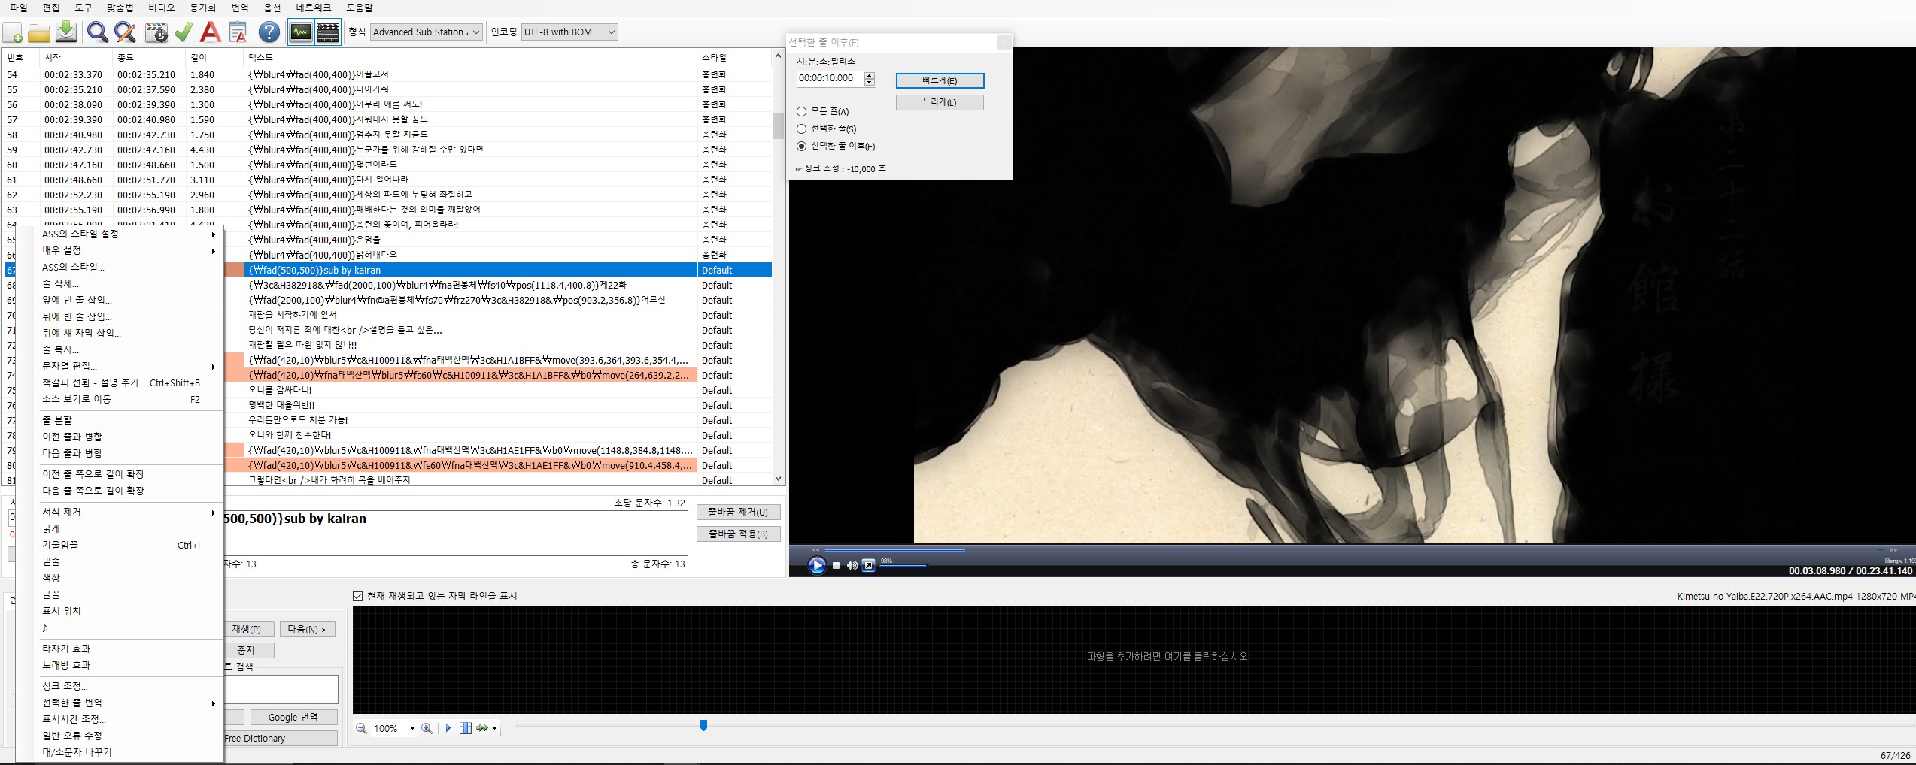Click the 느리게(L) button

[940, 102]
